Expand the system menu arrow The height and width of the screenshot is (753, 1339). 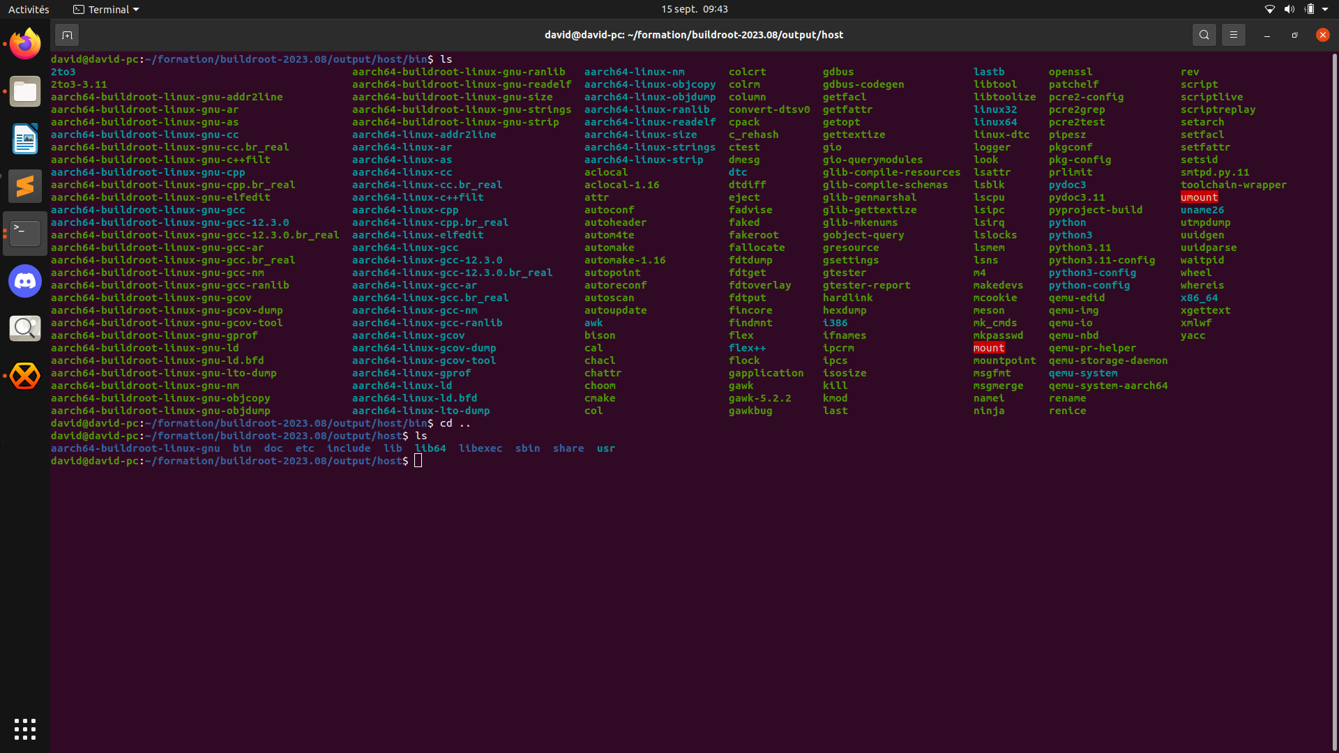click(x=1325, y=9)
